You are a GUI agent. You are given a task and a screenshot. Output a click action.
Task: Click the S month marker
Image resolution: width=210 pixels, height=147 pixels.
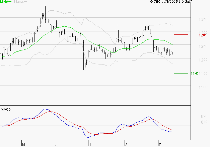pos(160,145)
